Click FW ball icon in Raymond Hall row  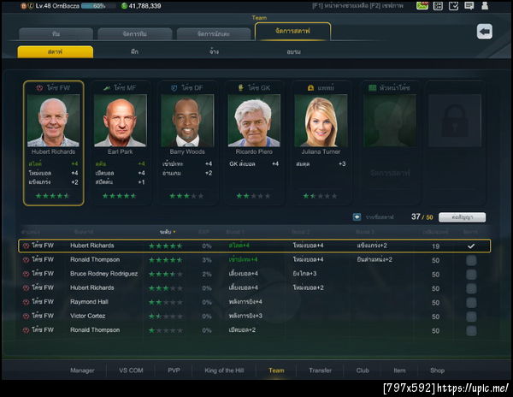coord(27,302)
